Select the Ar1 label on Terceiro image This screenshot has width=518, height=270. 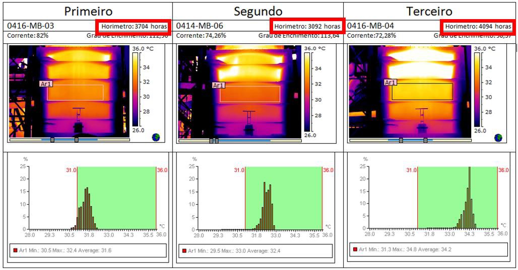coord(391,82)
